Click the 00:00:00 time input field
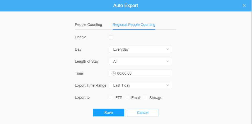252x124 pixels. [141, 73]
